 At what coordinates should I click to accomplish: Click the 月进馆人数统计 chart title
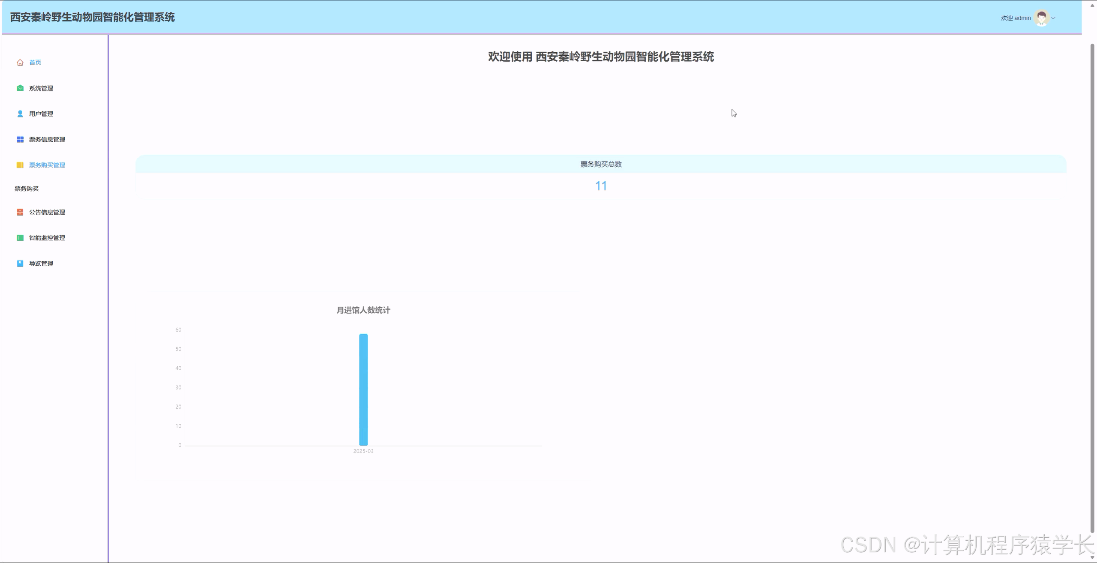click(363, 310)
